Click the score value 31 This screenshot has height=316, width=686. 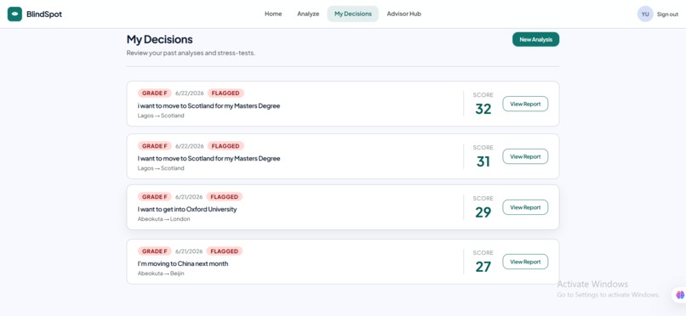pyautogui.click(x=483, y=161)
